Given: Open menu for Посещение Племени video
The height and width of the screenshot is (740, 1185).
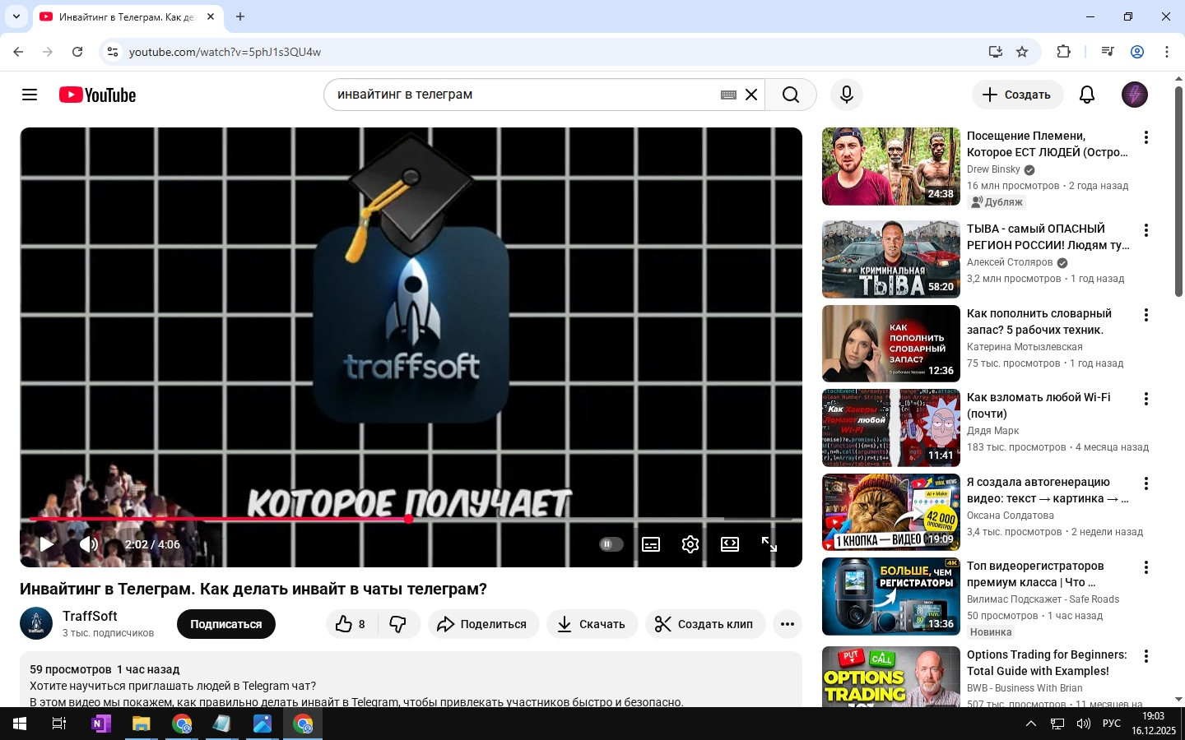Looking at the screenshot, I should pyautogui.click(x=1145, y=137).
